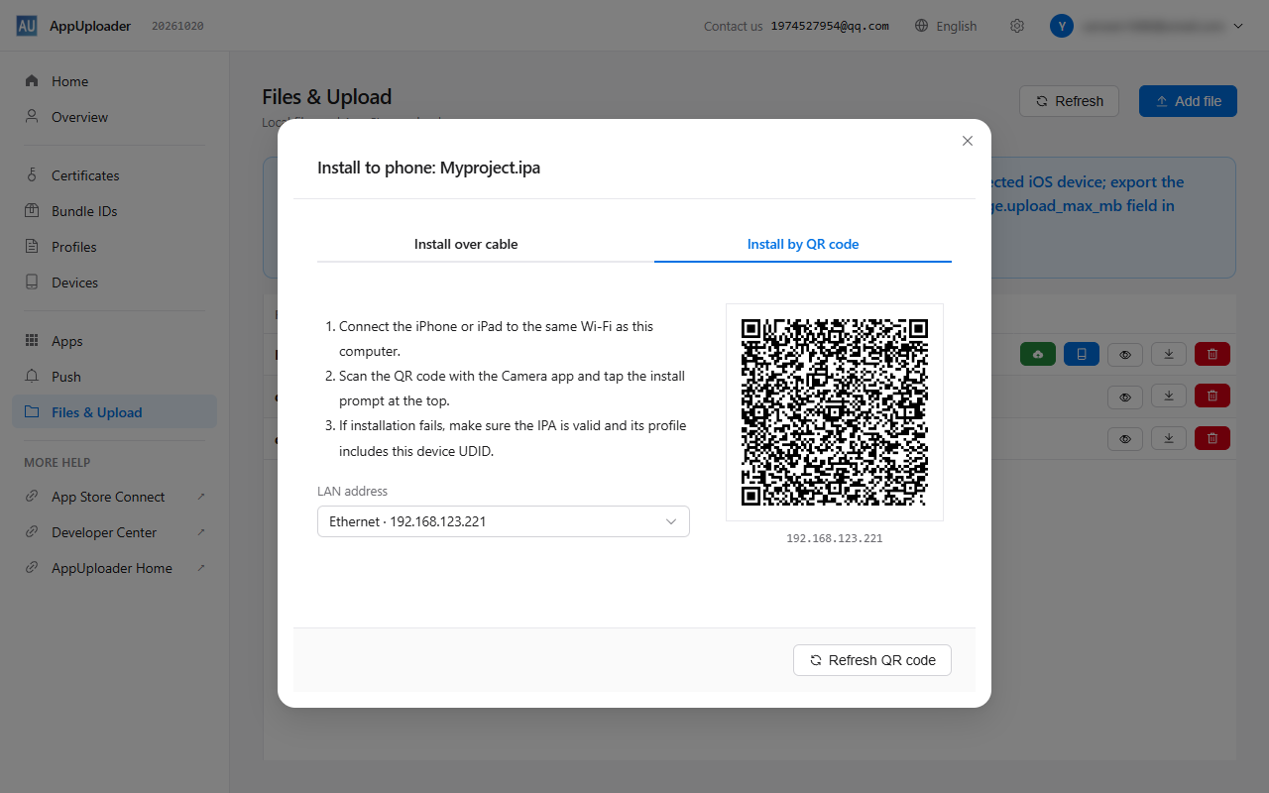Screen dimensions: 1269x793
Task: Expand the account menu chevron
Action: click(x=1238, y=26)
